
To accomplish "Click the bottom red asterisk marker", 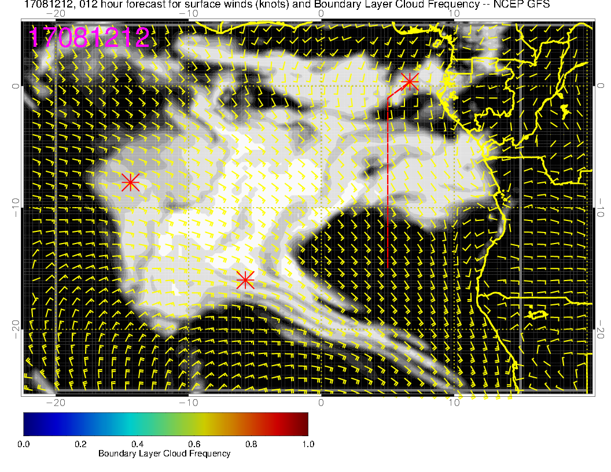I will coord(245,280).
